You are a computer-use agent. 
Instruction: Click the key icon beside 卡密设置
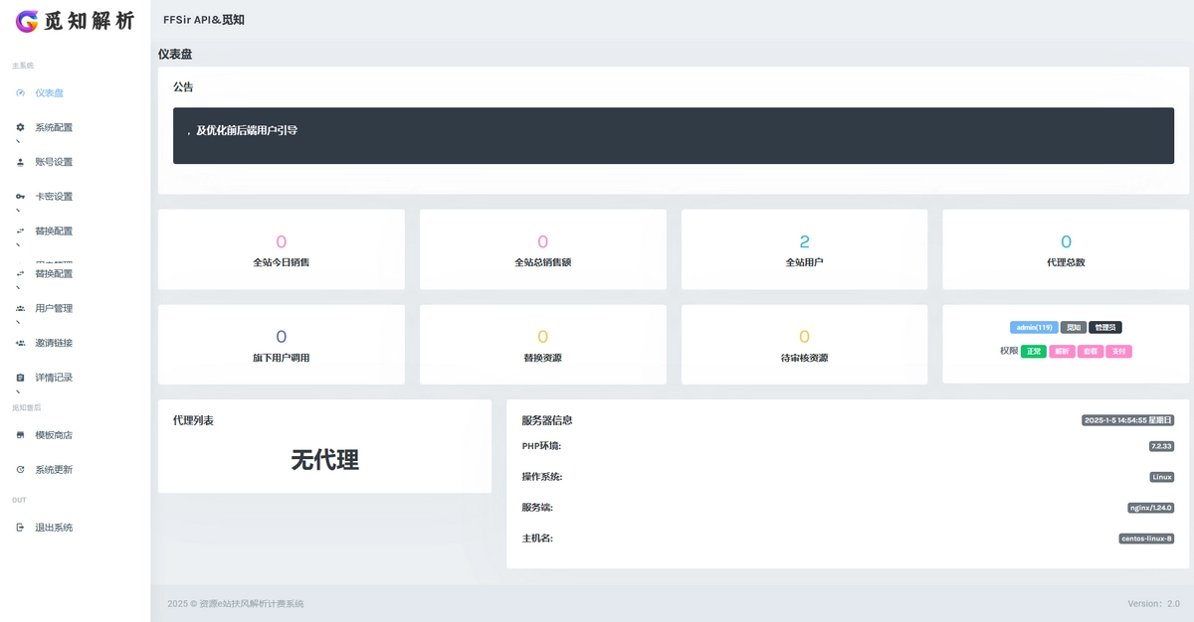click(x=20, y=197)
